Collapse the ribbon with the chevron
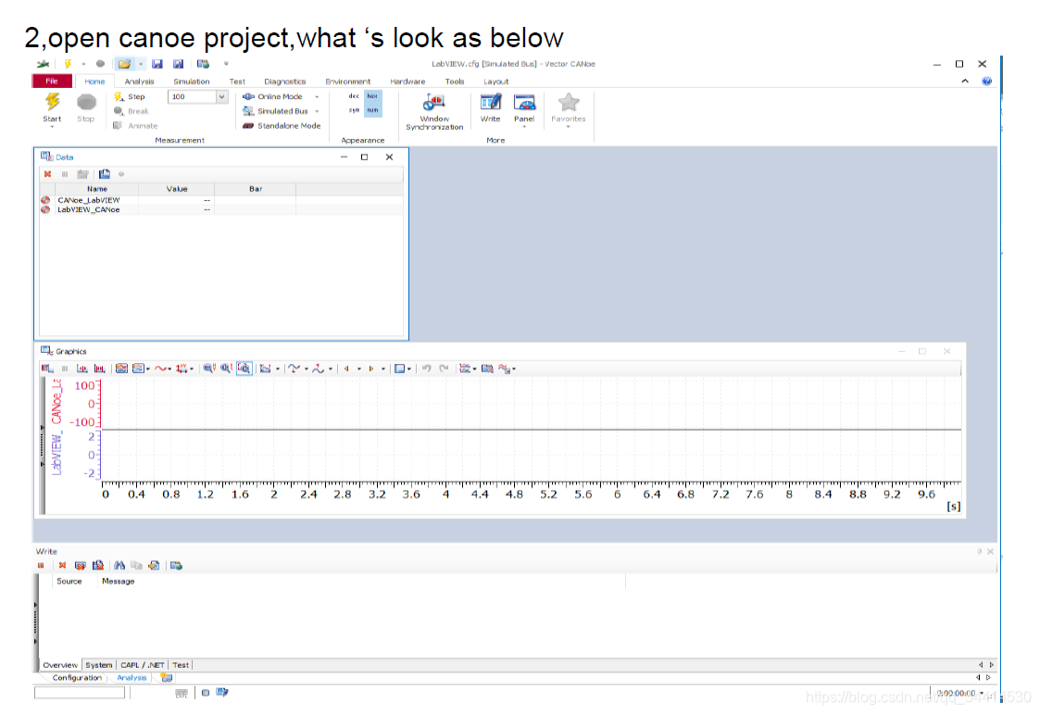Image resolution: width=1040 pixels, height=714 pixels. coord(965,81)
